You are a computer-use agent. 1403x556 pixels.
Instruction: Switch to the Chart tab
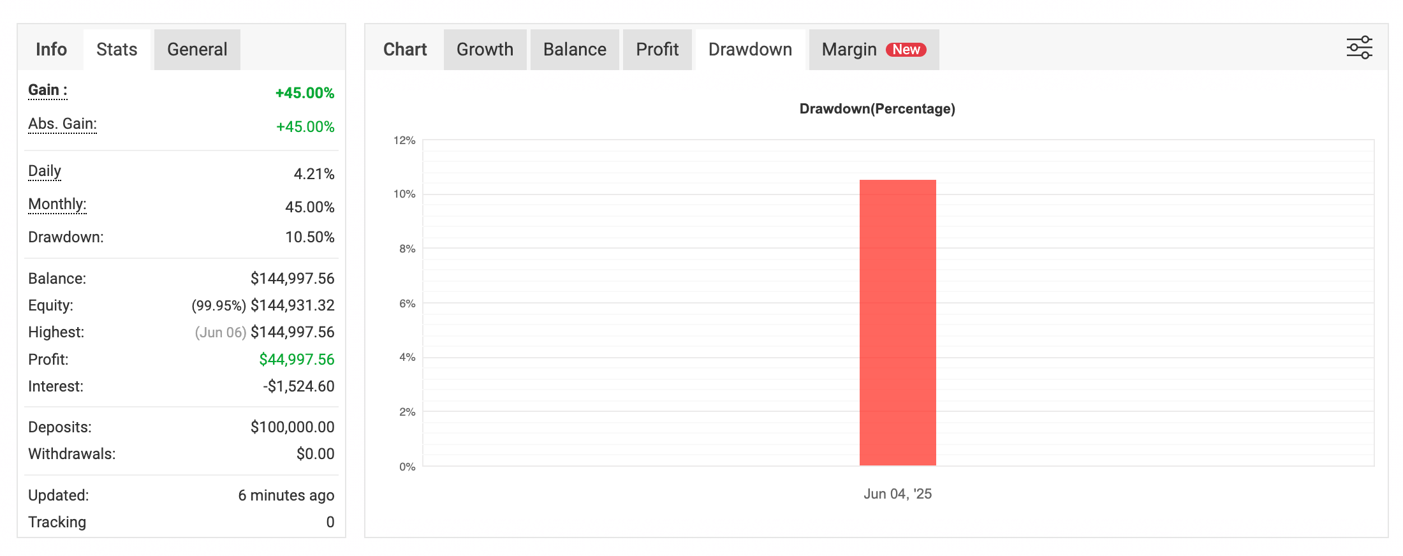405,50
